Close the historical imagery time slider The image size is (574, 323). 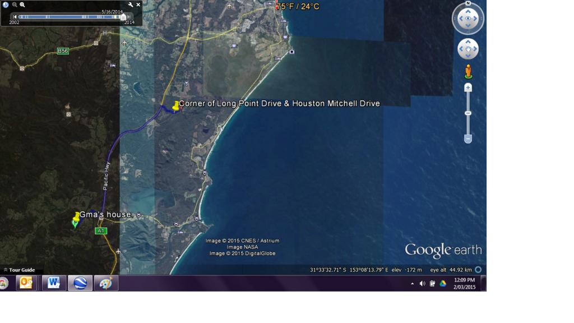pos(138,4)
